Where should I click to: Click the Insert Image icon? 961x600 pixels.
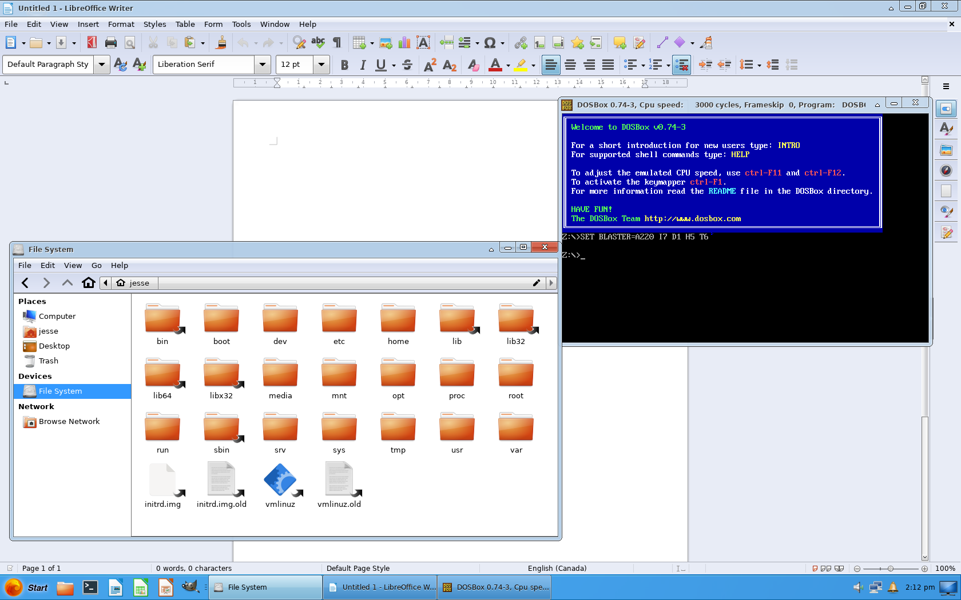(386, 43)
